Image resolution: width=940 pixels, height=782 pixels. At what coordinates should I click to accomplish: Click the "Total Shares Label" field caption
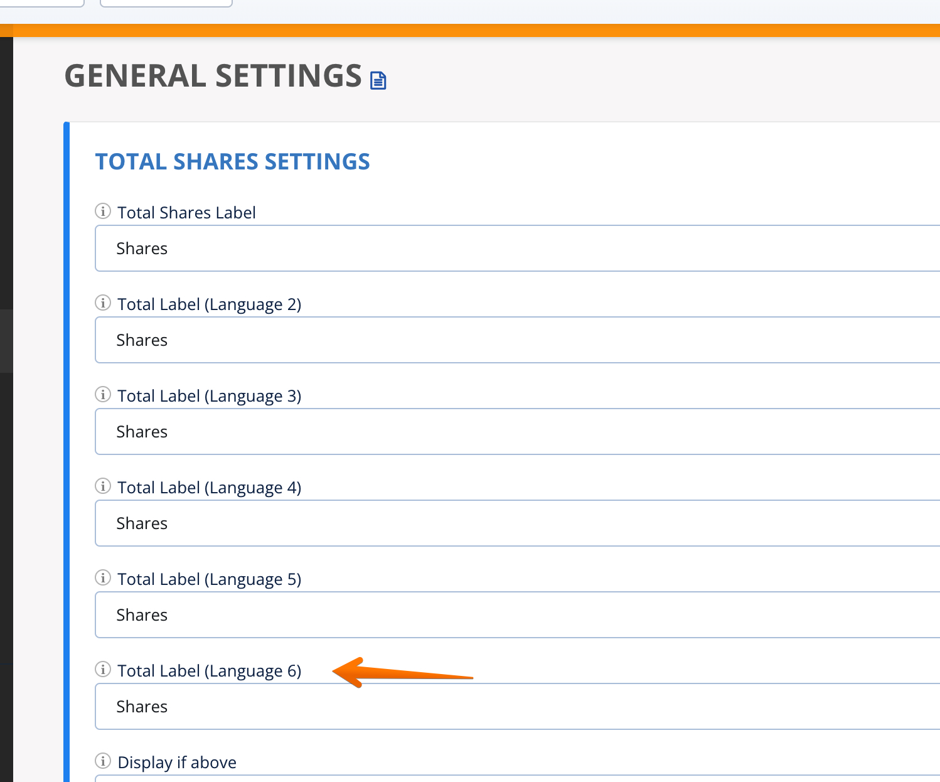186,213
